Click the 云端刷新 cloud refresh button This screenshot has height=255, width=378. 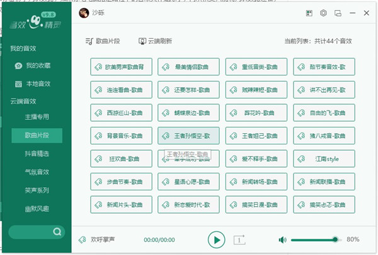click(x=155, y=41)
